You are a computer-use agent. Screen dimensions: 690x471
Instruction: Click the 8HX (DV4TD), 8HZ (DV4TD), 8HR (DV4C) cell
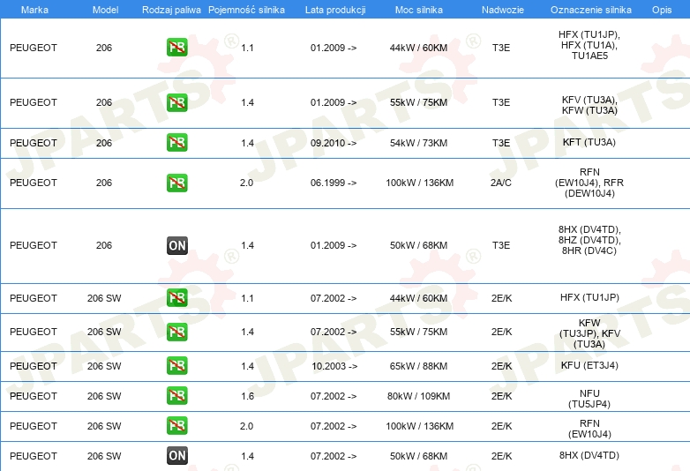(589, 240)
